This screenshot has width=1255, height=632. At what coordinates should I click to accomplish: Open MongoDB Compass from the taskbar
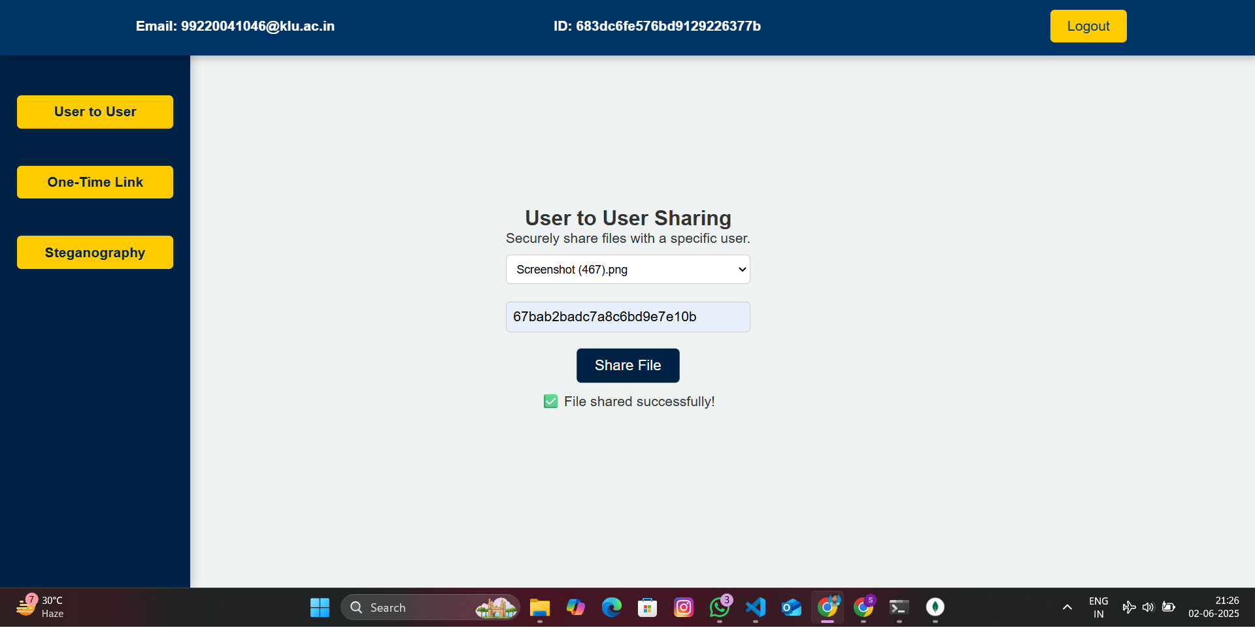click(x=935, y=608)
